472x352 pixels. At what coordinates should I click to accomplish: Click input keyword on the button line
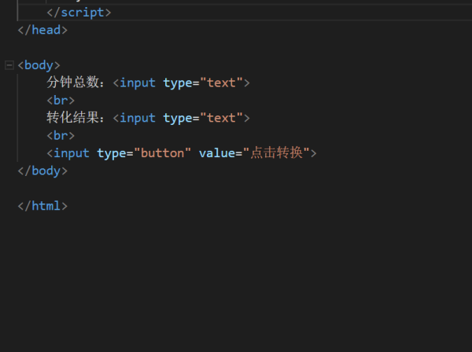pyautogui.click(x=72, y=153)
